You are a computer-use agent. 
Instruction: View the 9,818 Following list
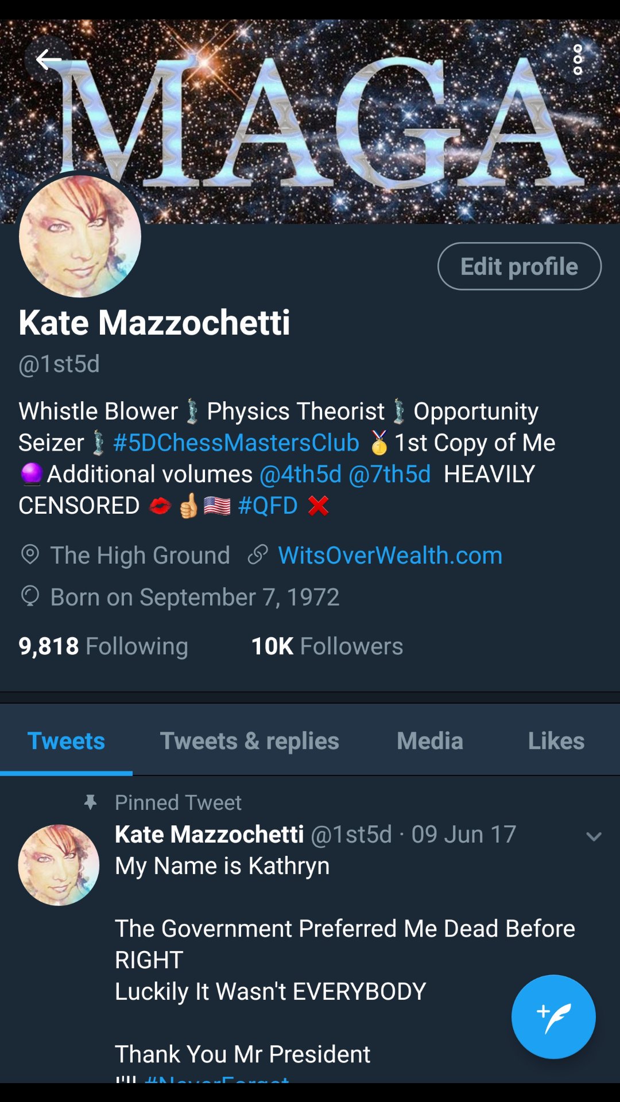tap(103, 646)
